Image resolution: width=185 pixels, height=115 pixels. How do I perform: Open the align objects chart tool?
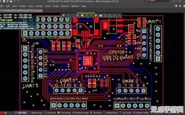(78, 15)
